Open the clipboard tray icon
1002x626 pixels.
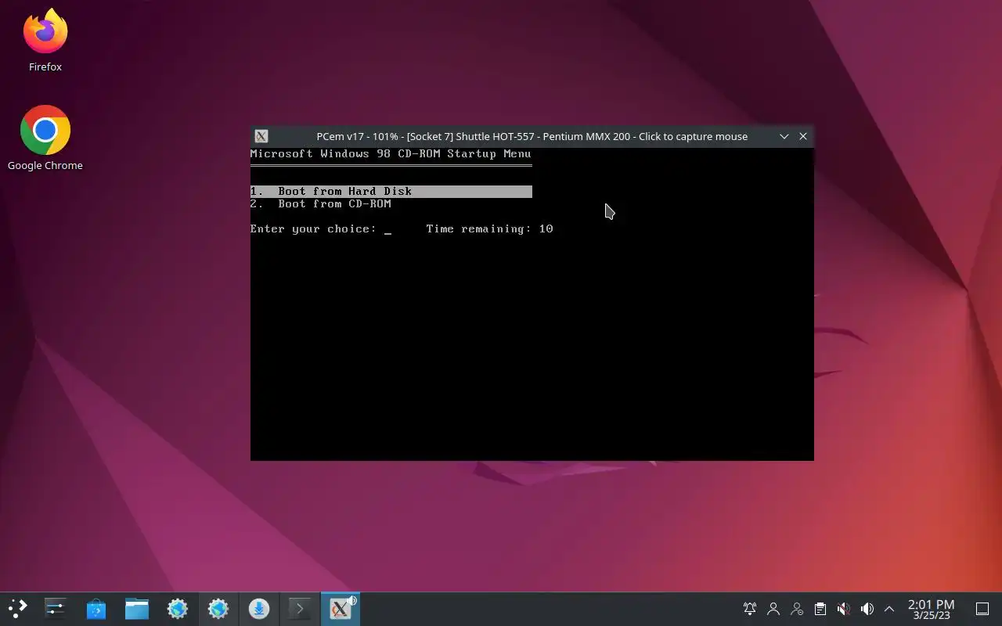pos(820,609)
